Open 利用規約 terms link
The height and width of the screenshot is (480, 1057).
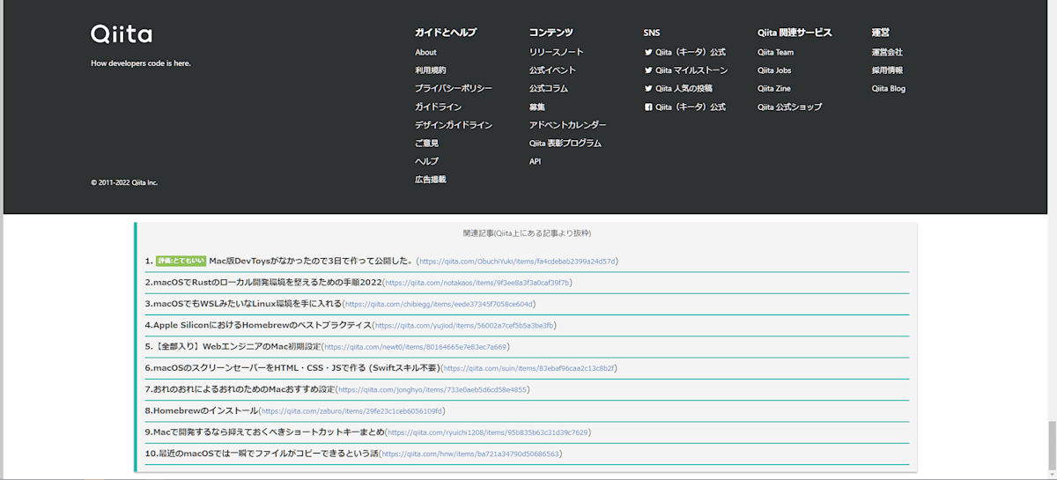tap(431, 70)
